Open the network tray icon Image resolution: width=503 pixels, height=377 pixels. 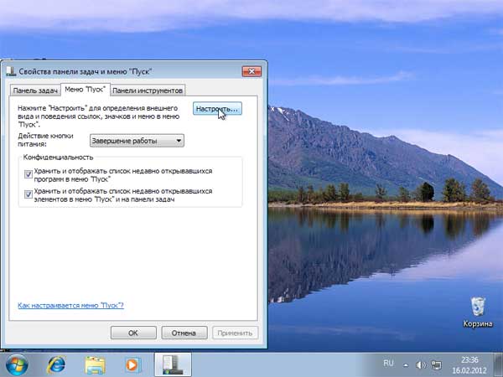pyautogui.click(x=436, y=364)
